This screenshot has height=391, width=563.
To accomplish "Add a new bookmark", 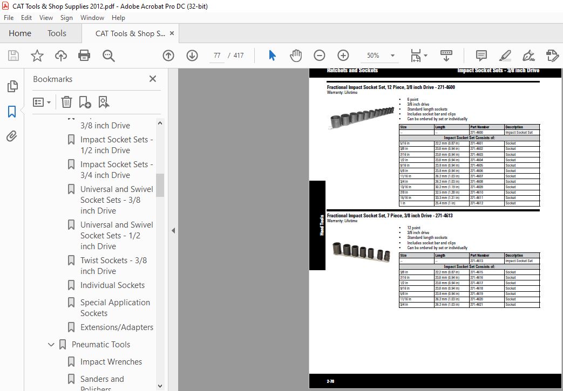I will pos(85,102).
